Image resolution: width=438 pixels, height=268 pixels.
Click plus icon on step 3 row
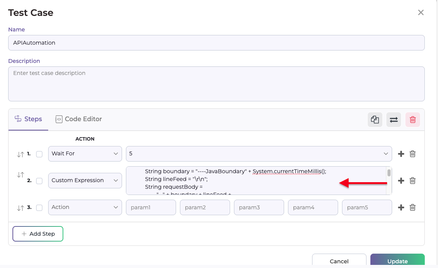[401, 207]
